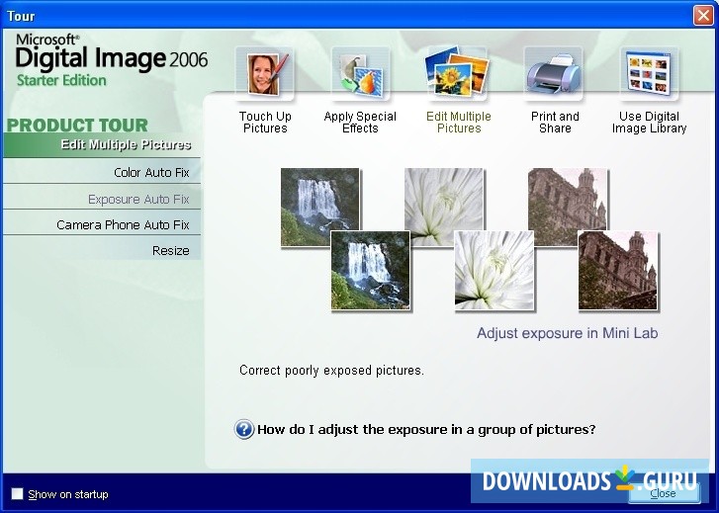719x513 pixels.
Task: Select Color Auto Fix in the sidebar
Action: [x=102, y=172]
